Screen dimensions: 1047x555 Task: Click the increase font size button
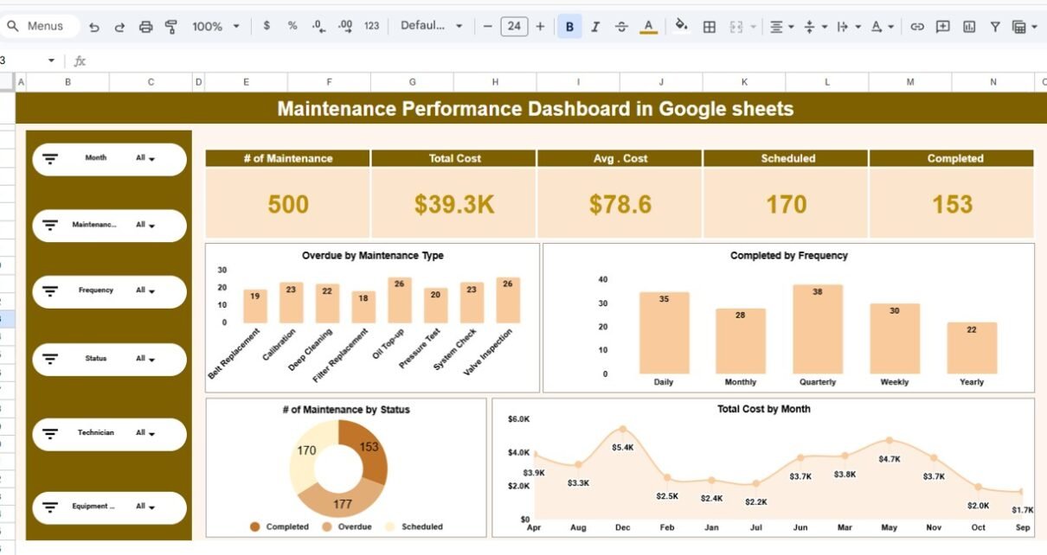click(541, 26)
